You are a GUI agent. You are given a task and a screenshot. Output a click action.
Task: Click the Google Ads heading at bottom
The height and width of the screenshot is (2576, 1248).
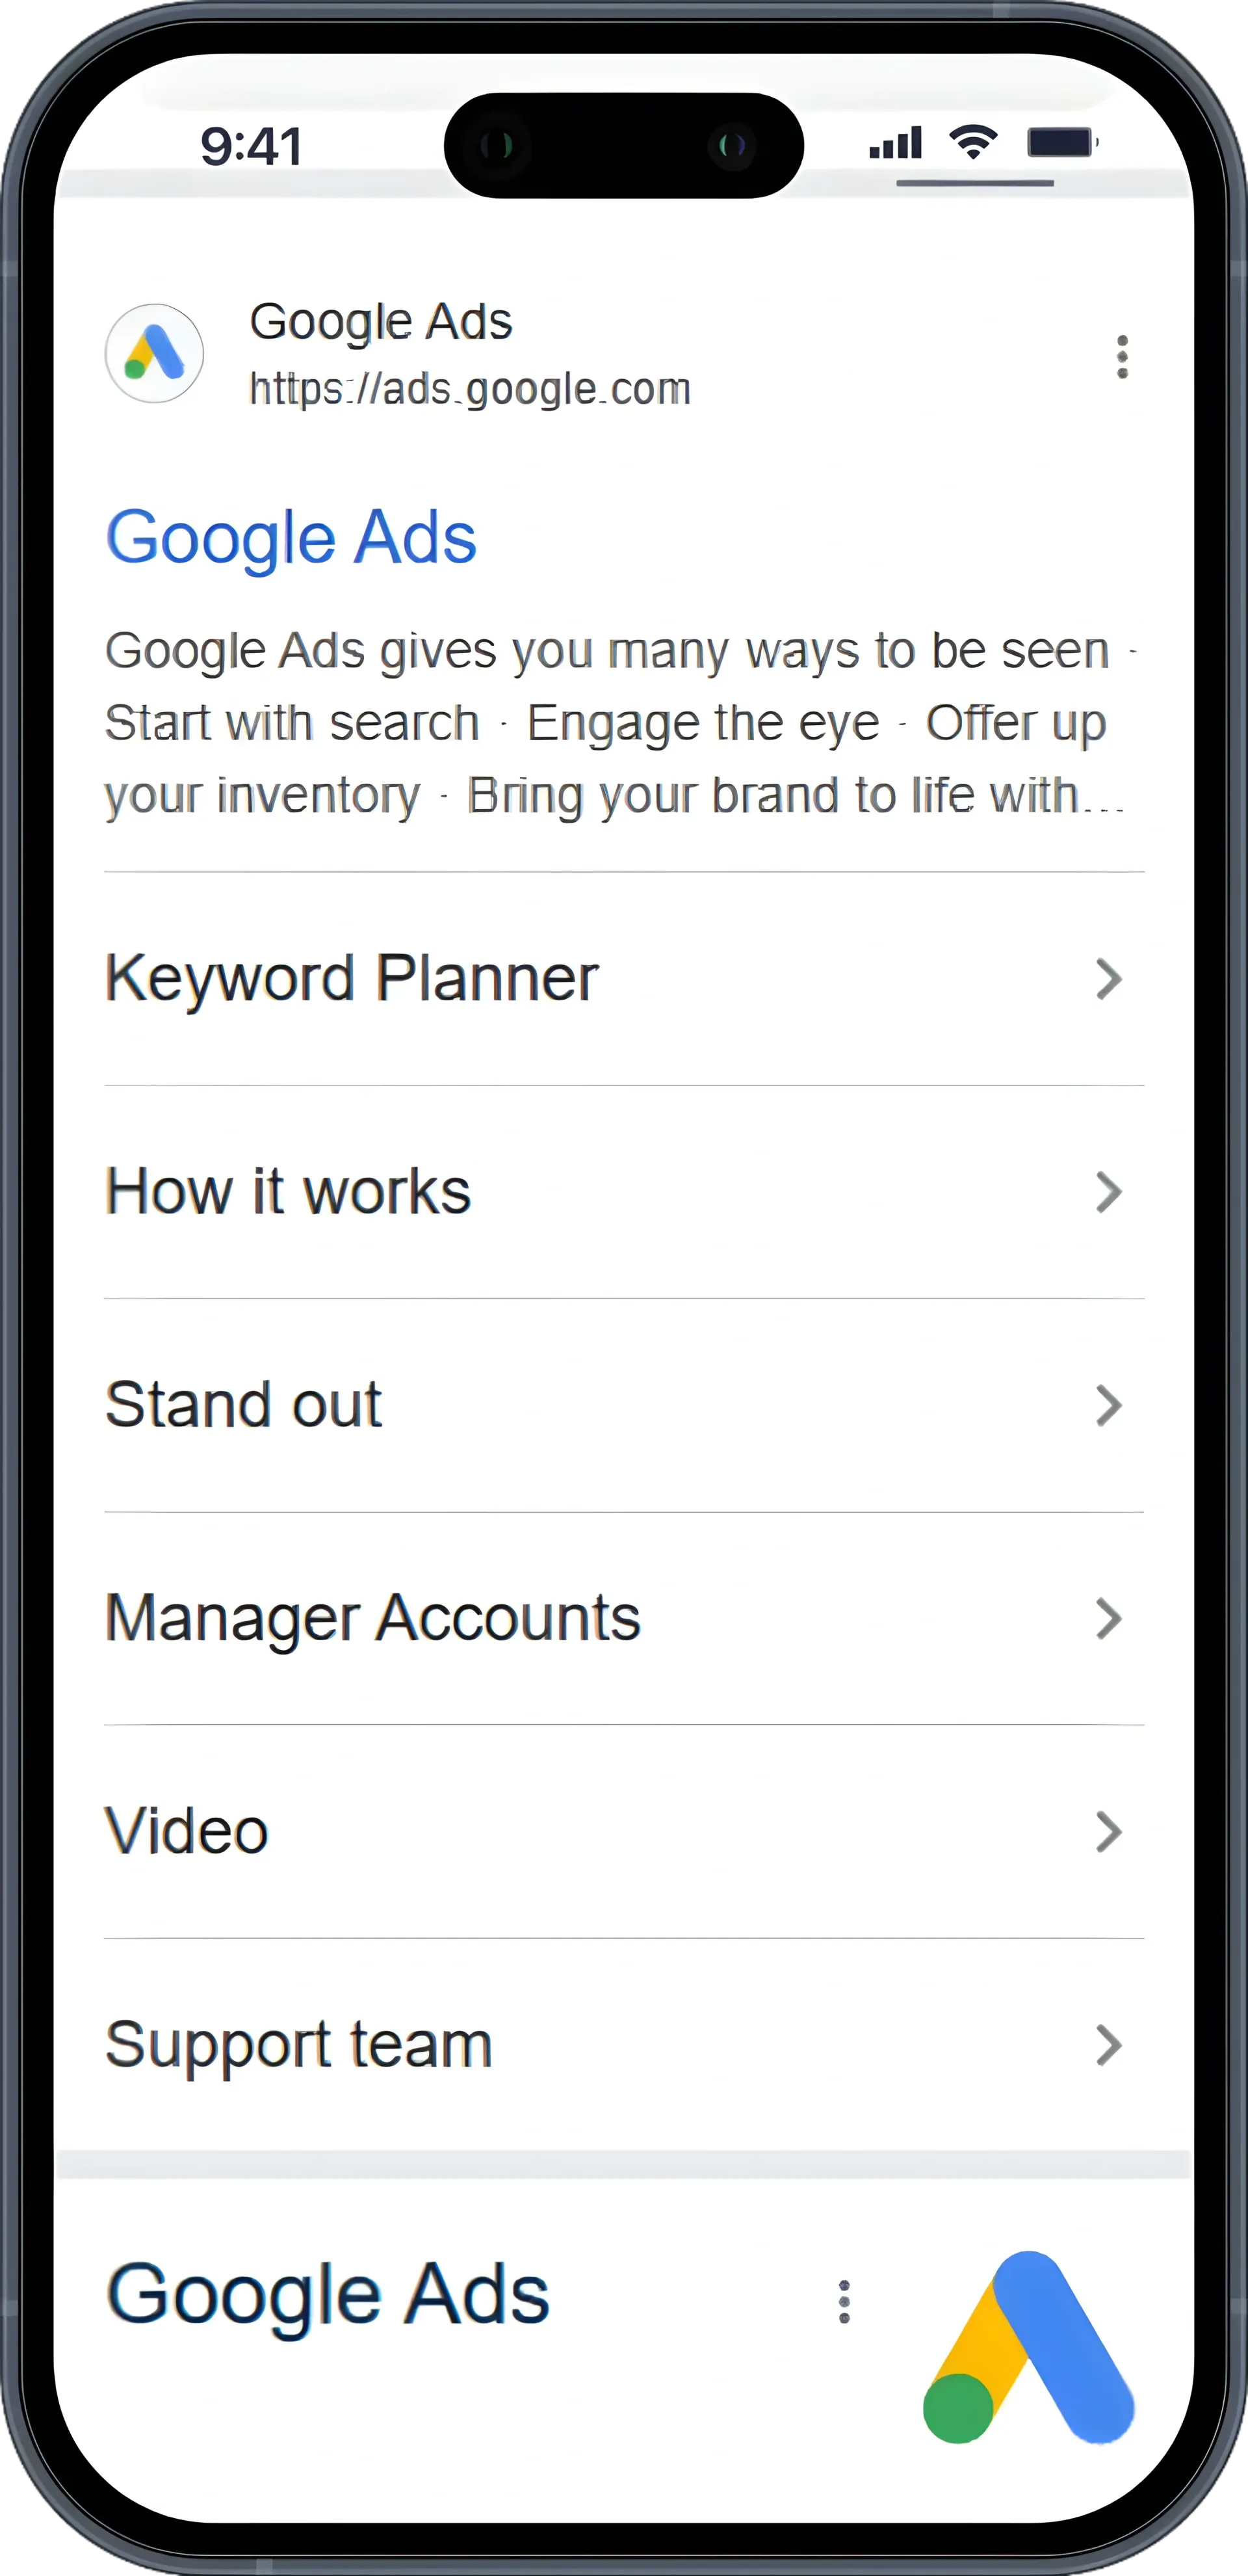pos(328,2294)
